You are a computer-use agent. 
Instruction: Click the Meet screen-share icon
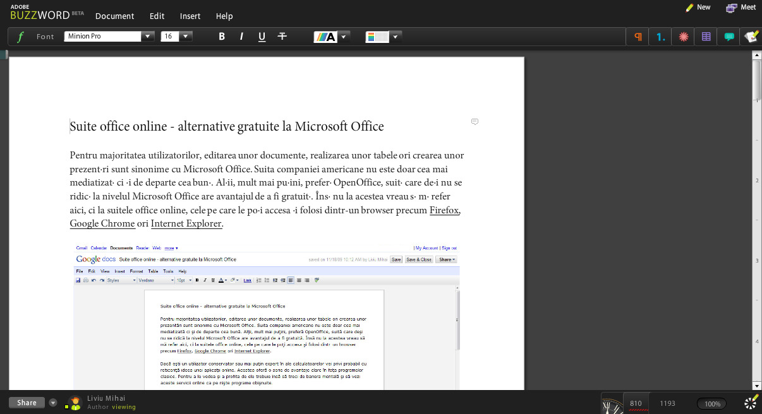pos(732,8)
